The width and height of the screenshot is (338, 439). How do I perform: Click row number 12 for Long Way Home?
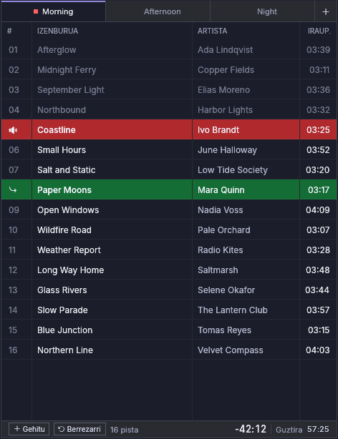[13, 270]
